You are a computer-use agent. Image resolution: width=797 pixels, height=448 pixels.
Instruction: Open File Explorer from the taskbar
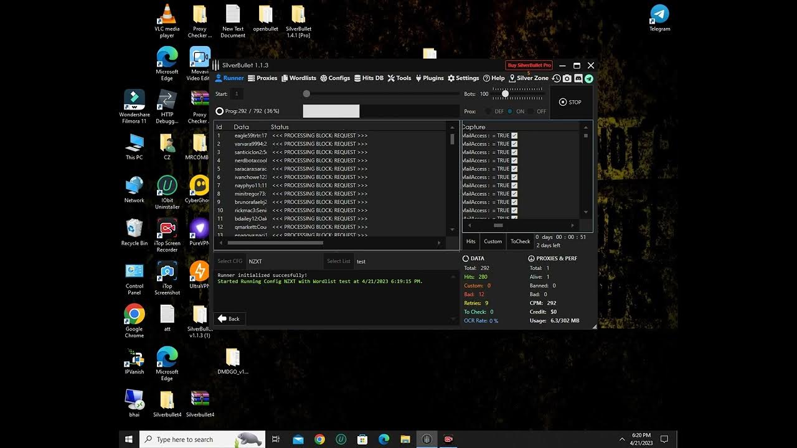click(405, 439)
